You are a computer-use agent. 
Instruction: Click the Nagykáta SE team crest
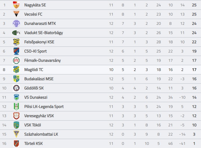click(16, 5)
